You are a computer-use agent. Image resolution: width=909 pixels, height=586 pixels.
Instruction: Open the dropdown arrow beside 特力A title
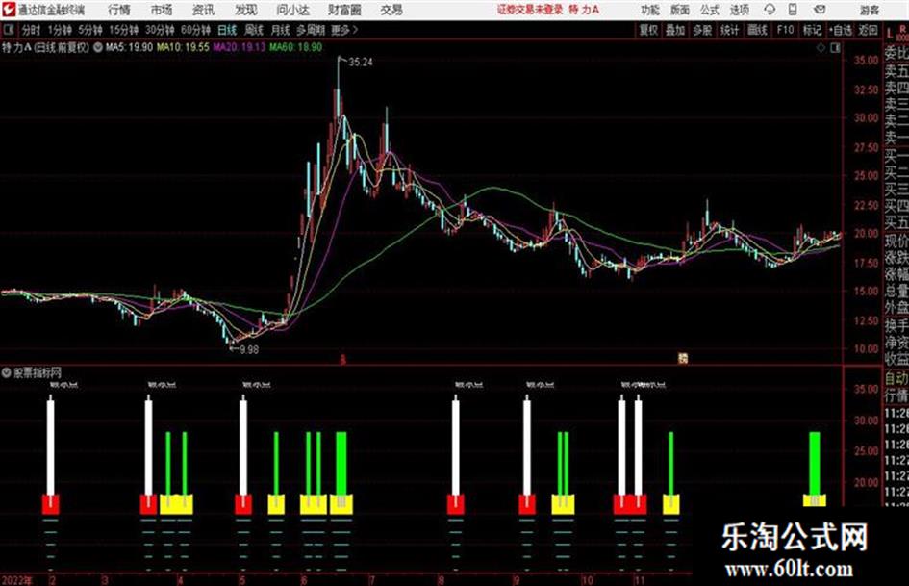pyautogui.click(x=98, y=47)
